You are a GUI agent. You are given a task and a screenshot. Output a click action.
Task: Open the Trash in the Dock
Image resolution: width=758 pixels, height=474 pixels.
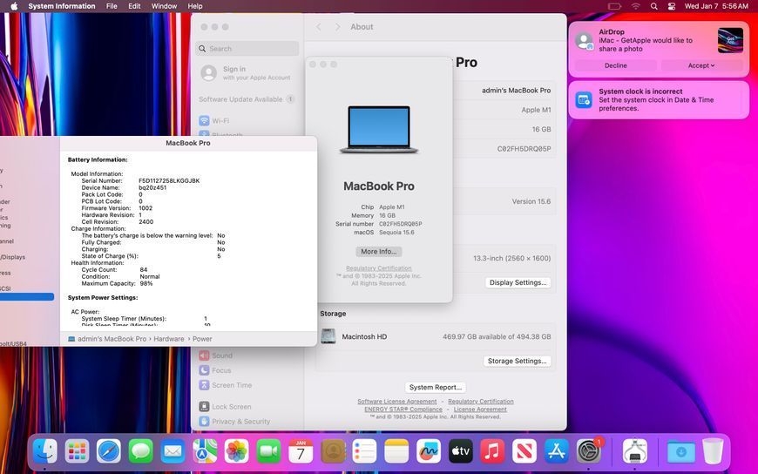pyautogui.click(x=713, y=451)
